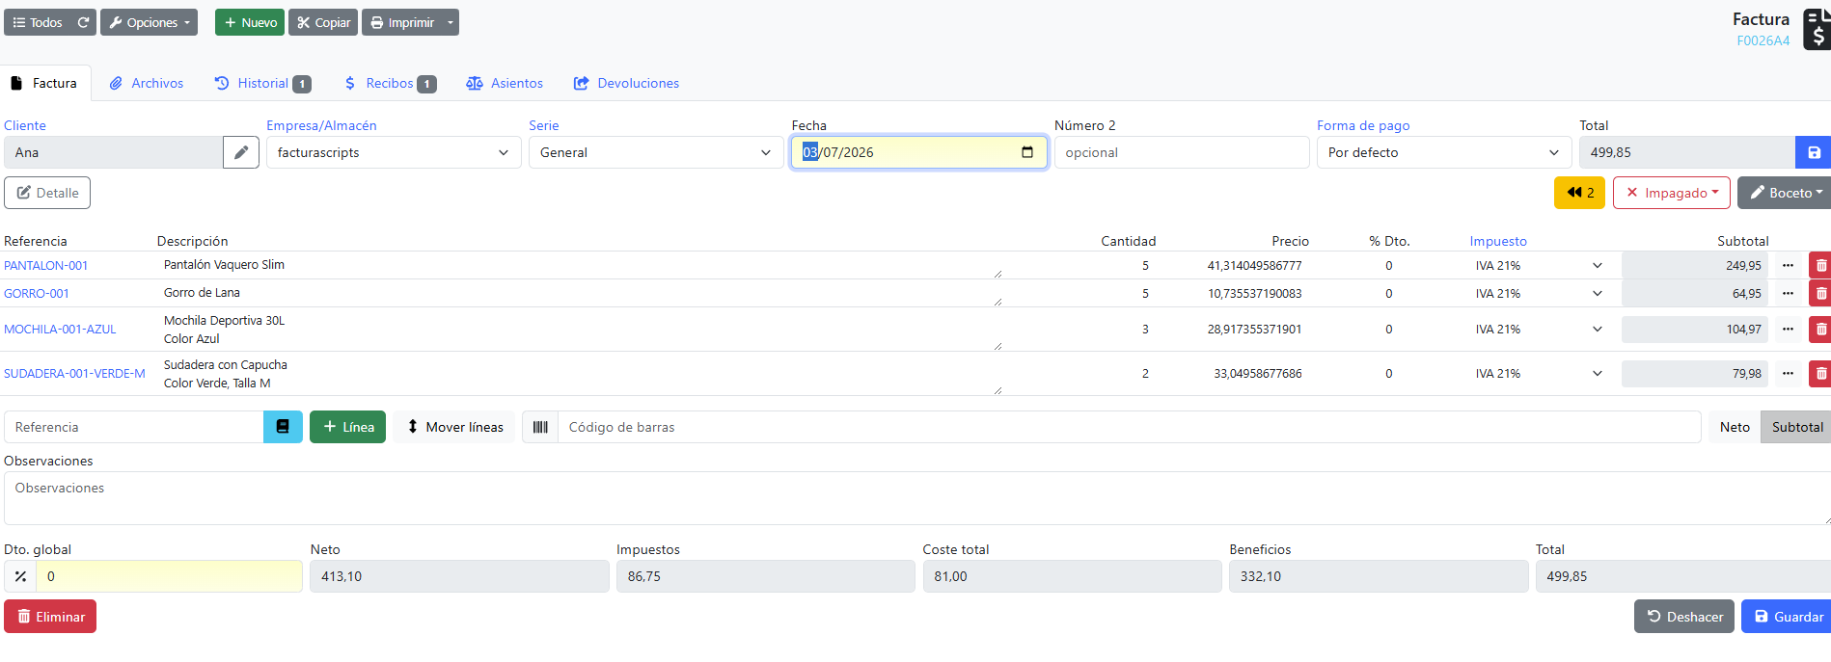1831x662 pixels.
Task: Open the Boceto status dropdown
Action: pyautogui.click(x=1783, y=193)
